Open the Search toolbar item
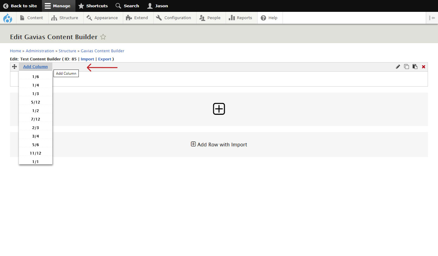 pos(127,6)
